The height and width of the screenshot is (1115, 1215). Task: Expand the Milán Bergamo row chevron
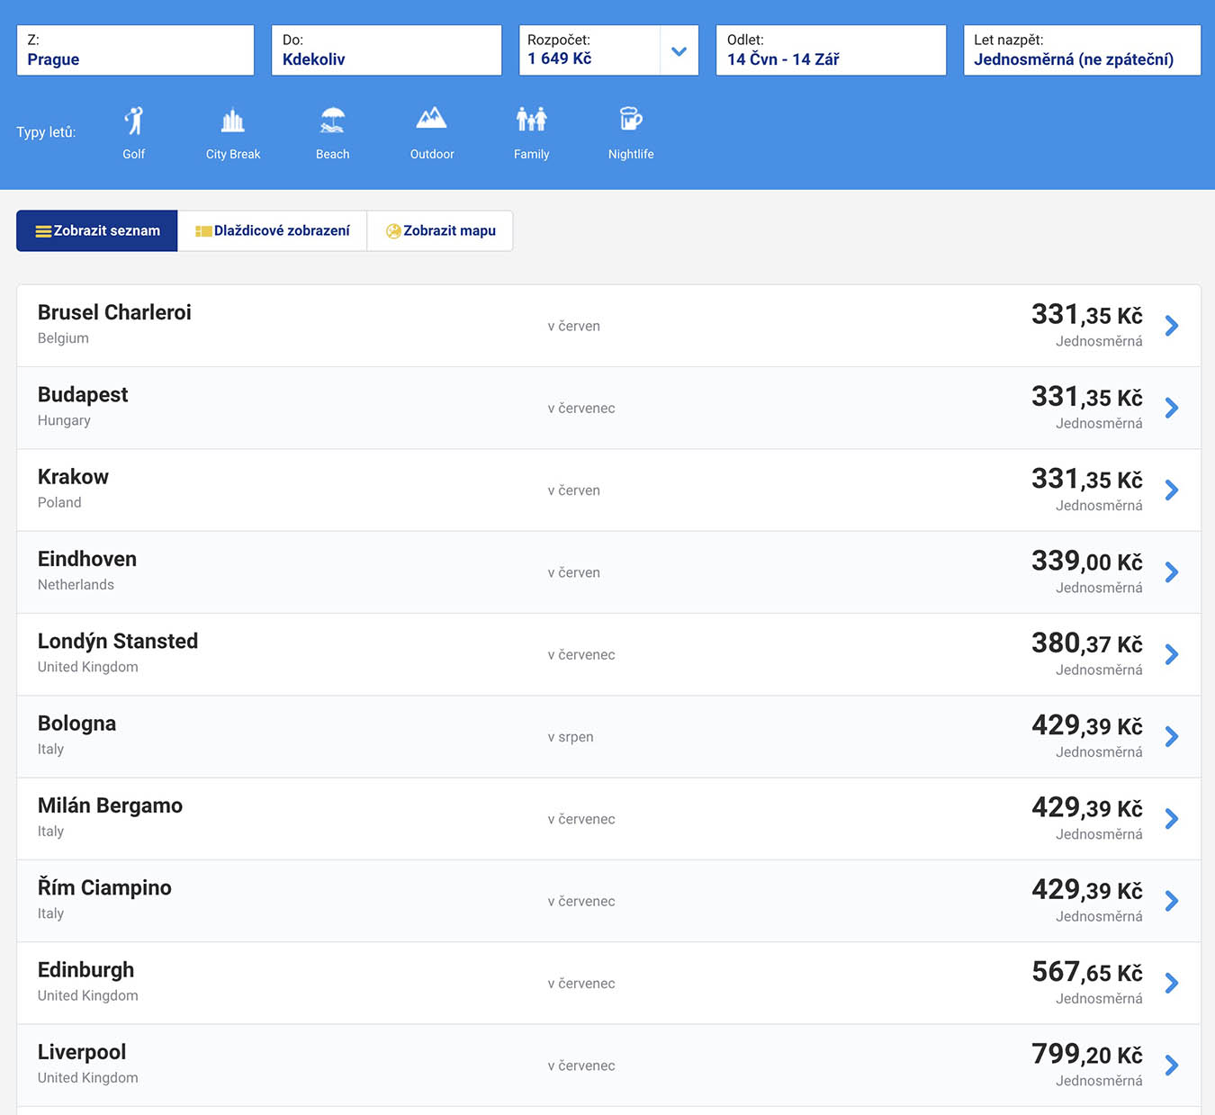(1172, 819)
